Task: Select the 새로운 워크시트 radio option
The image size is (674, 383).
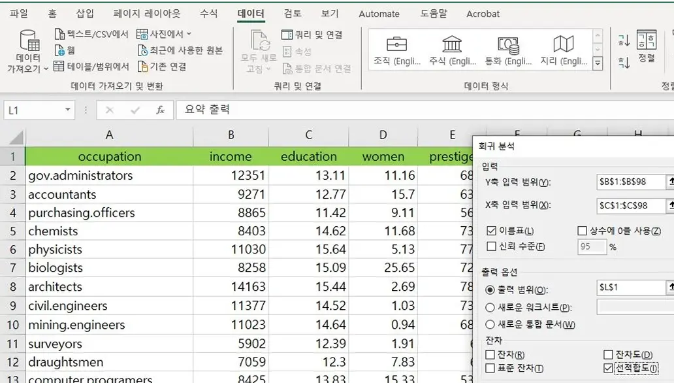Action: click(x=490, y=308)
